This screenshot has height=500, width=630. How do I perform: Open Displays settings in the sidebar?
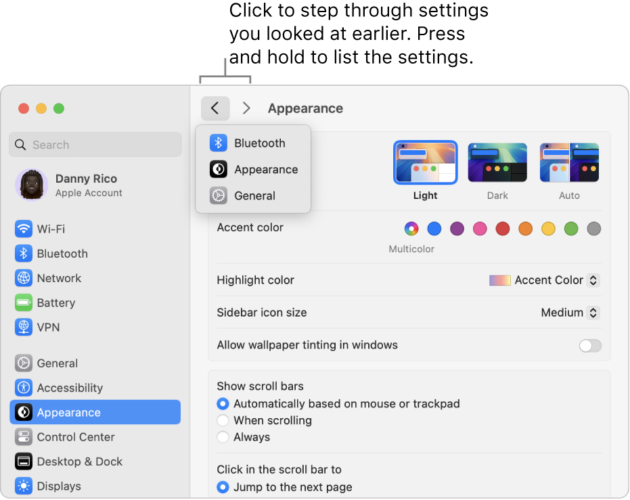95,486
